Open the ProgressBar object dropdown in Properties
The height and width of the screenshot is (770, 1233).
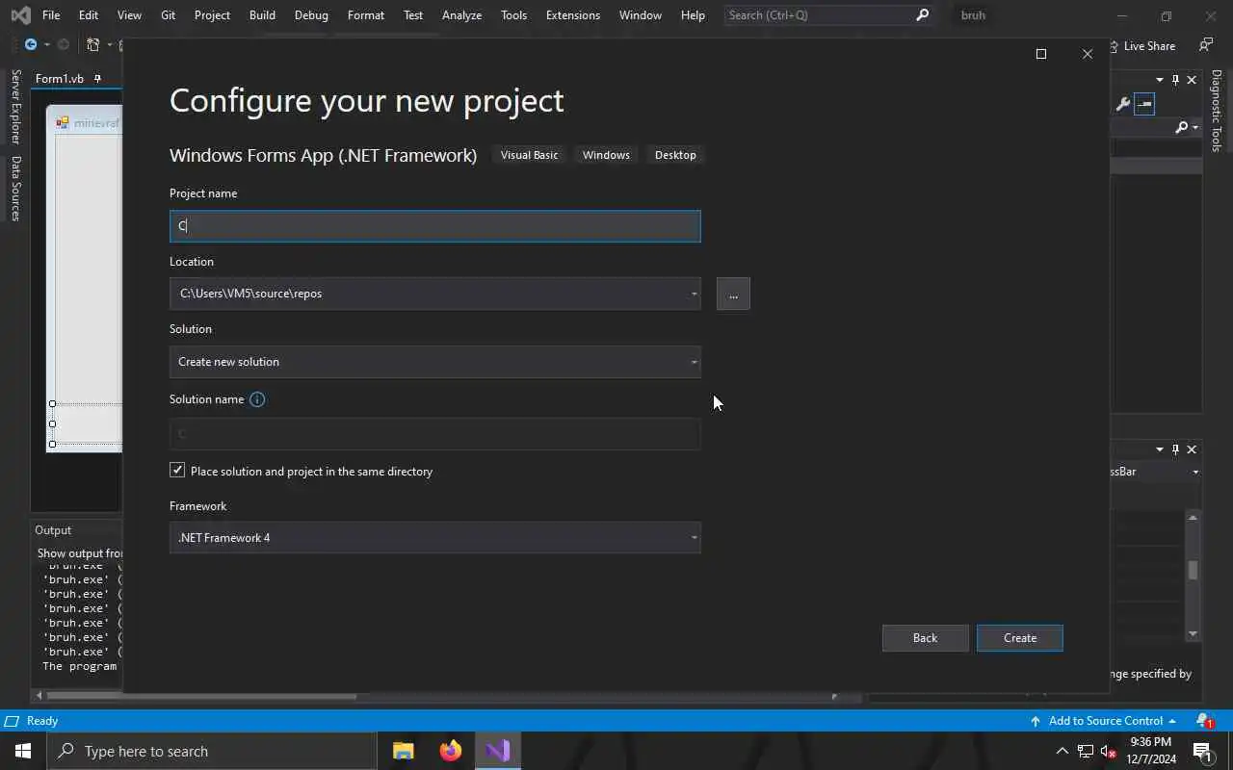1195,472
